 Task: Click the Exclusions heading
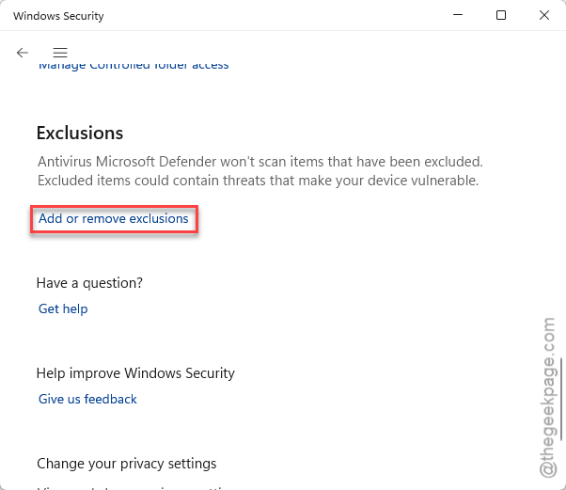[80, 133]
